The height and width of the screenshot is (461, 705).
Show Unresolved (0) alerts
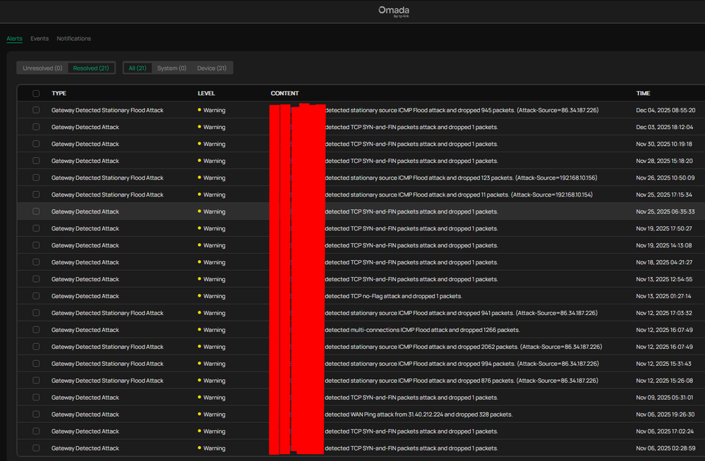[42, 68]
